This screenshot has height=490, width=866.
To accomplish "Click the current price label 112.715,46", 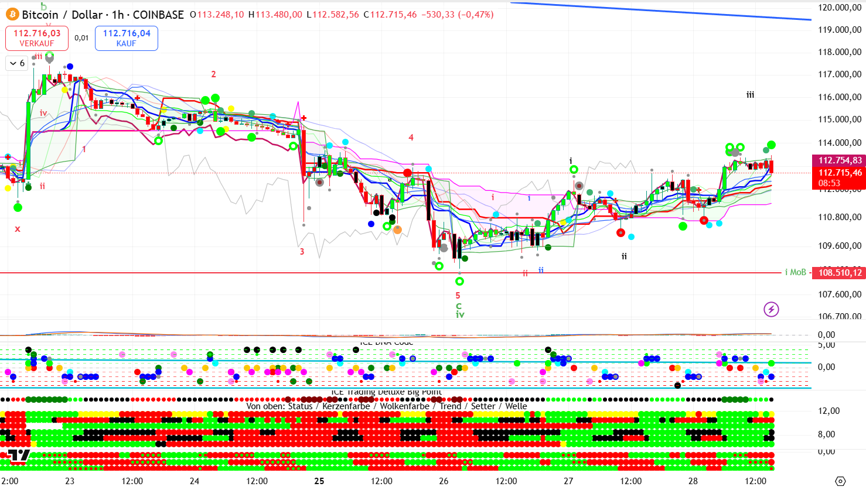I will (x=839, y=173).
